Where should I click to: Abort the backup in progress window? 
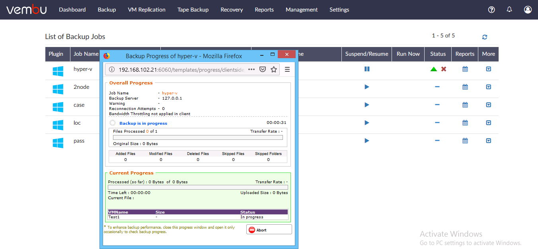point(269,229)
